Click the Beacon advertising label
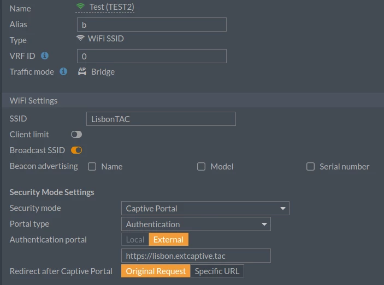The image size is (384, 285). [44, 166]
